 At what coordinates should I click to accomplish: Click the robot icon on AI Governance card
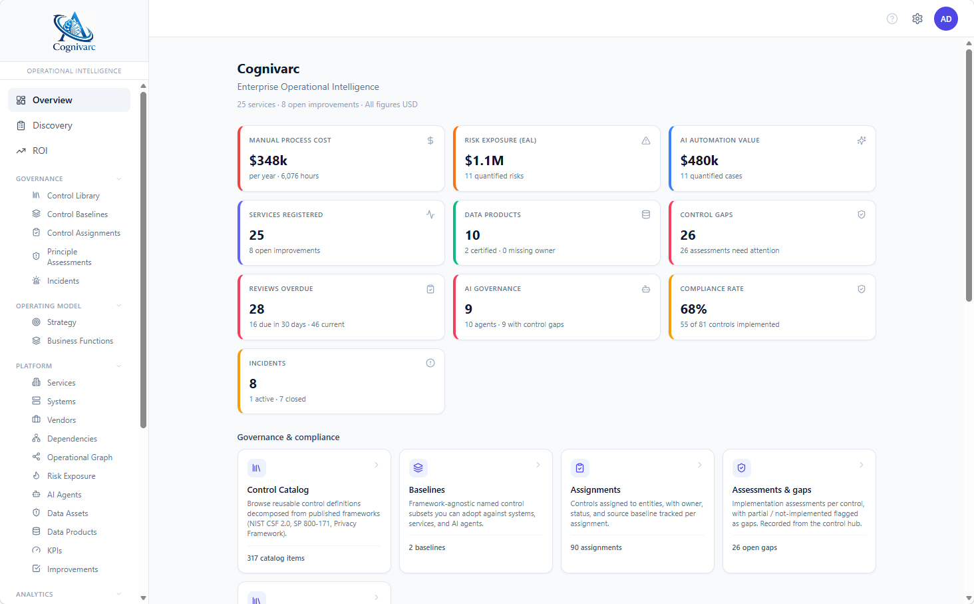click(646, 289)
